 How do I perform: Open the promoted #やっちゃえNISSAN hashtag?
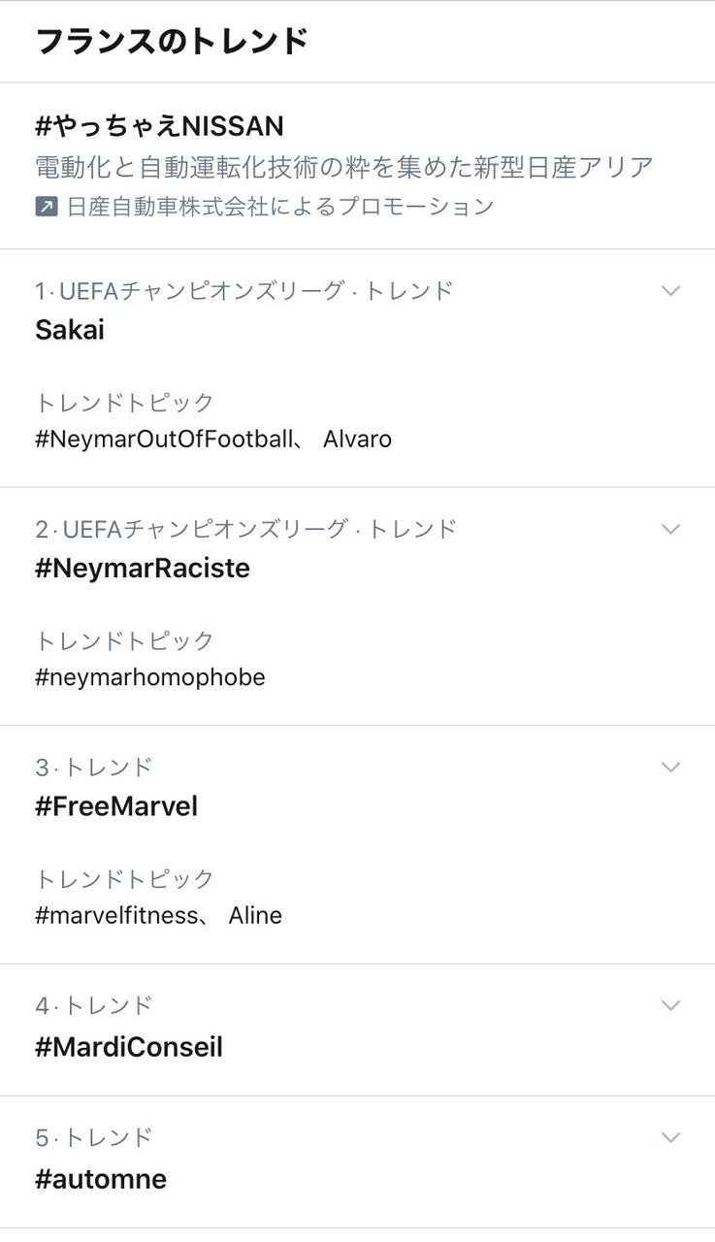159,126
